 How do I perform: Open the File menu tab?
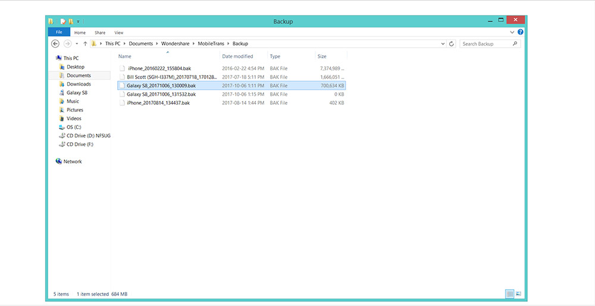59,32
